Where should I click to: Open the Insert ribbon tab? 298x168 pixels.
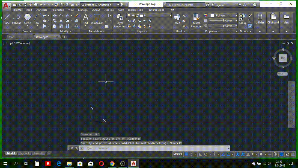click(29, 10)
